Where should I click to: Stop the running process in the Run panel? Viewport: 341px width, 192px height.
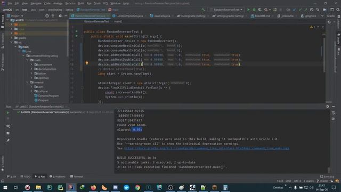(8, 118)
